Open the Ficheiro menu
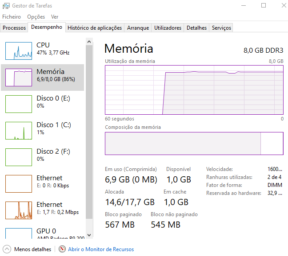 pos(12,17)
